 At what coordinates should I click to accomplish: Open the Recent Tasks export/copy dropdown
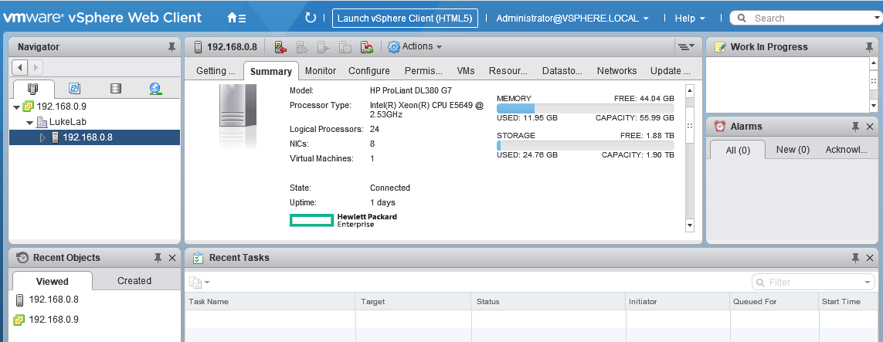(199, 282)
